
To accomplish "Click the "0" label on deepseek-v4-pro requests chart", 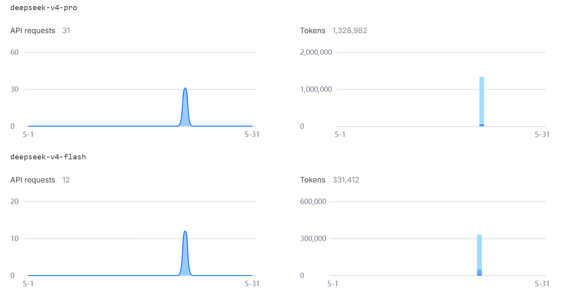I will 12,126.
